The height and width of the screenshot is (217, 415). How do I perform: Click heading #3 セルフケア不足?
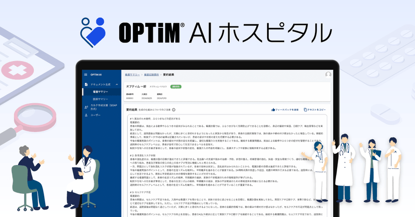140,193
